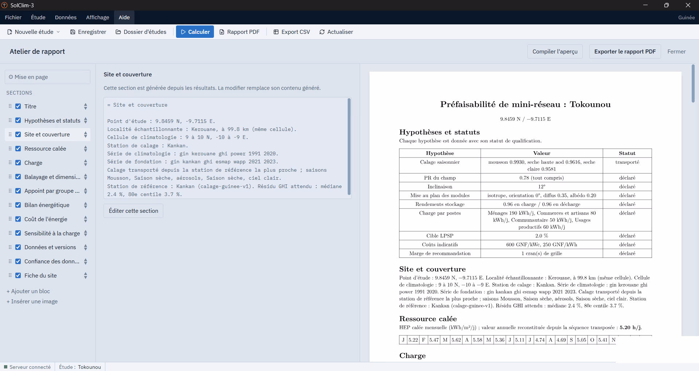Click the Mise en page field

coord(47,77)
